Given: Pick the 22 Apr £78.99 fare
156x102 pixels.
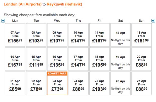Looking at the screenshot, I should 36,83.
